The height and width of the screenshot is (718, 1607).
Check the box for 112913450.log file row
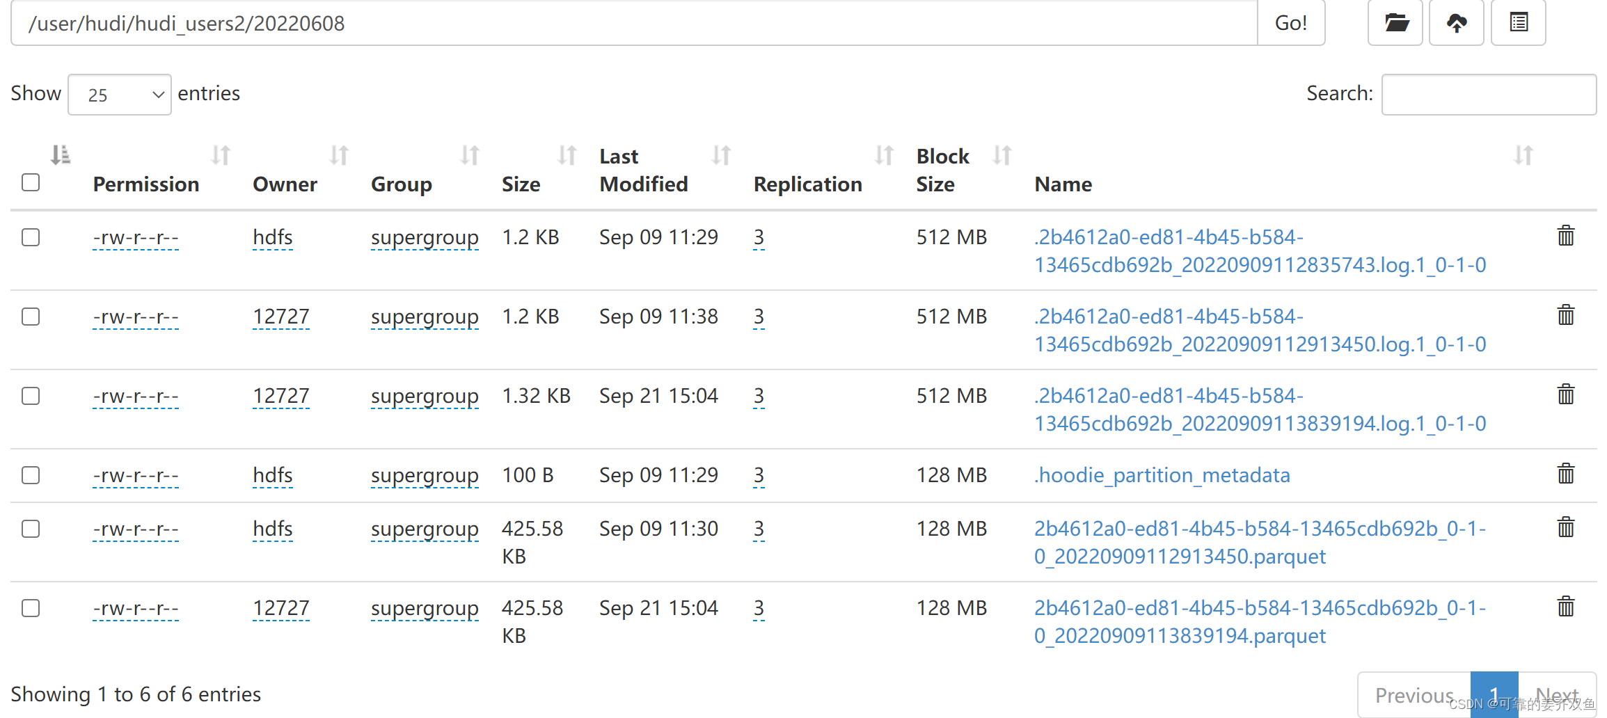click(x=31, y=317)
